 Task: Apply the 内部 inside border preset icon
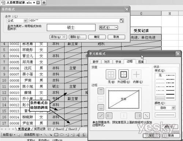click(x=137, y=75)
